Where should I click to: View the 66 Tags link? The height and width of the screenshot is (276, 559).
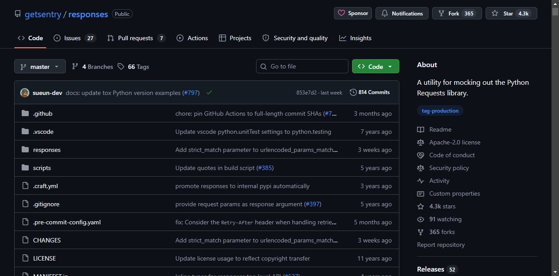tap(133, 67)
